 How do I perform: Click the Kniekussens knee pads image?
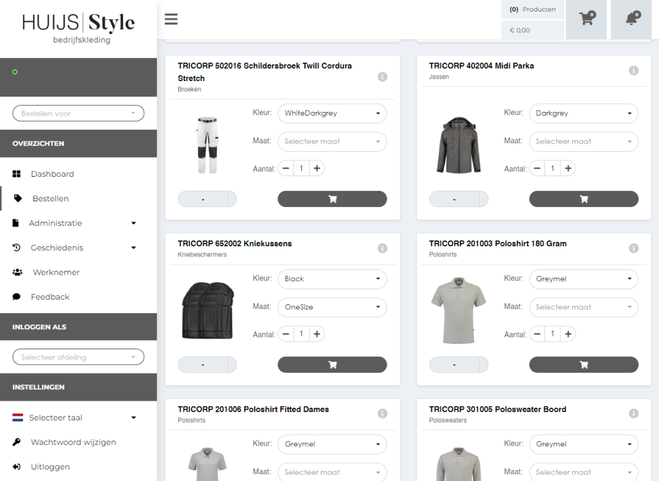208,311
